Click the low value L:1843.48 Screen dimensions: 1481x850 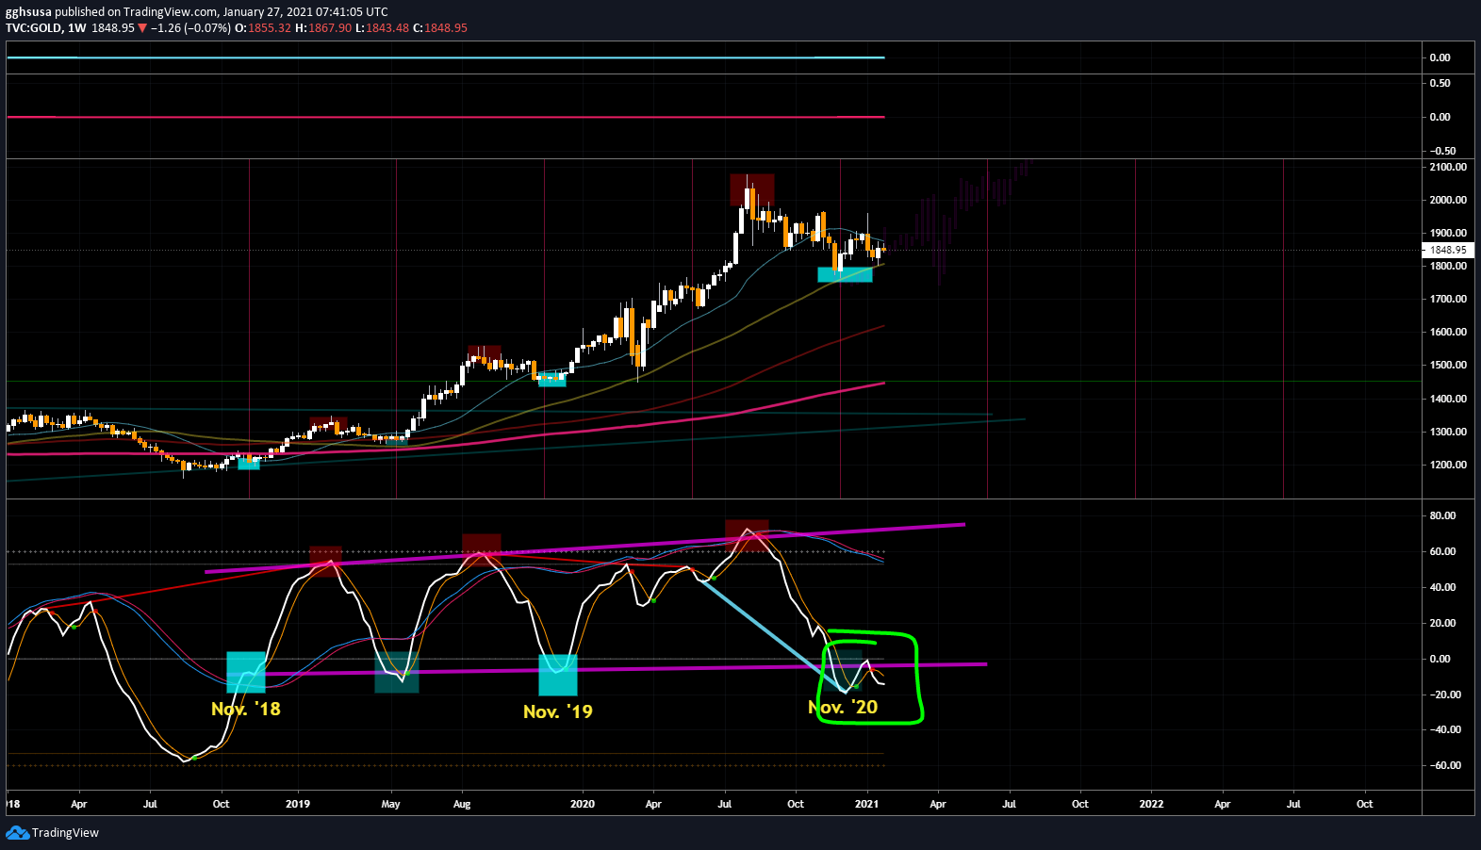coord(383,28)
